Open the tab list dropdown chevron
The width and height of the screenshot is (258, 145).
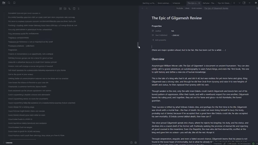[x=239, y=3]
